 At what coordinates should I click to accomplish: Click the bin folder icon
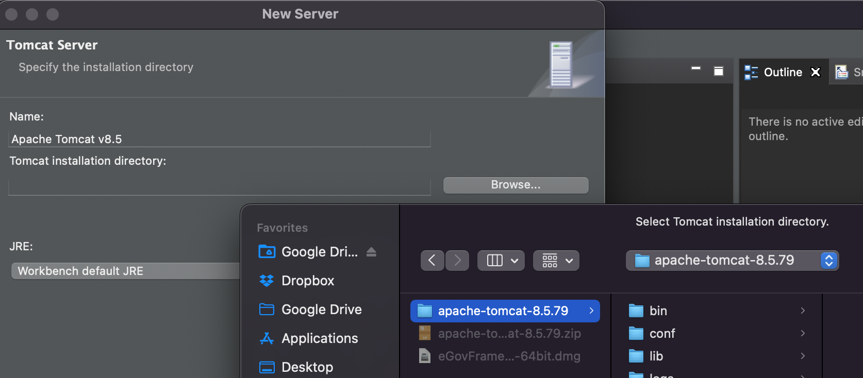click(x=636, y=311)
